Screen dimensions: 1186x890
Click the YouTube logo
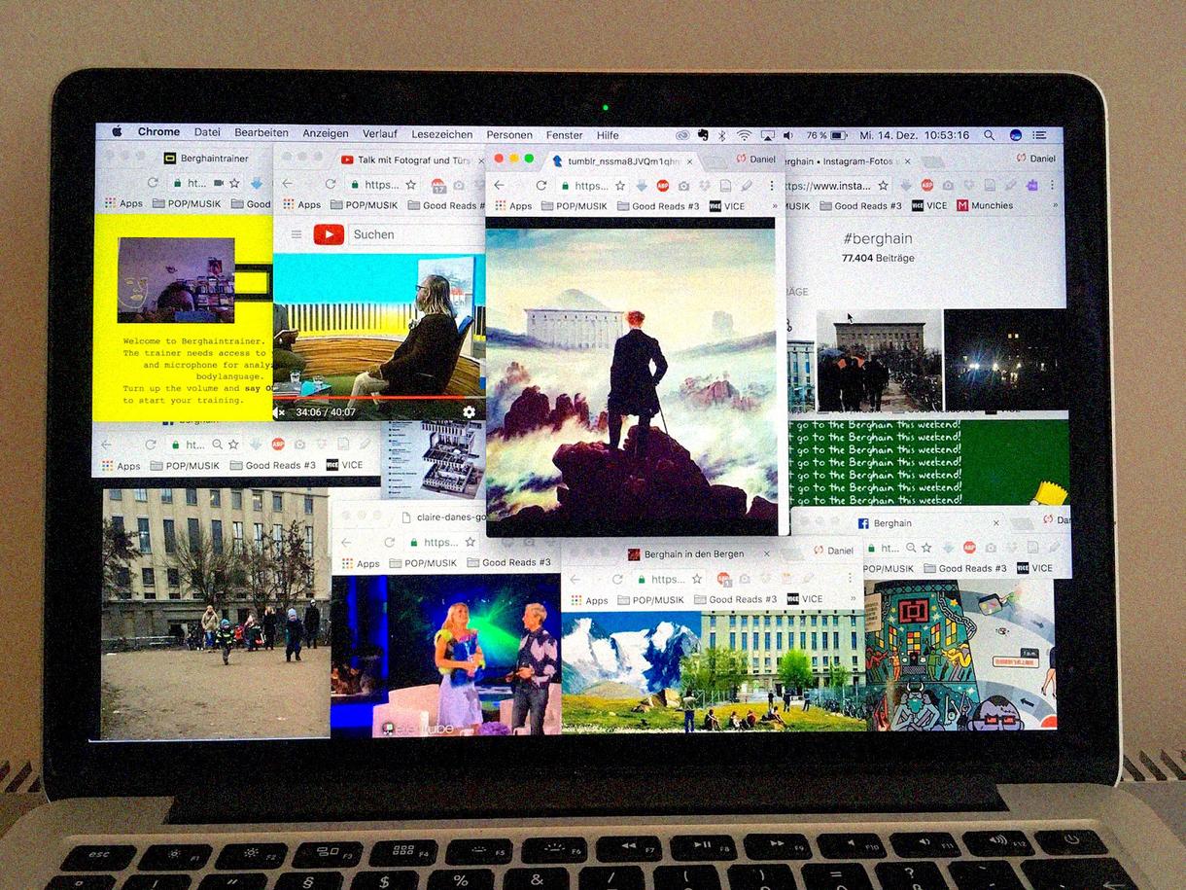[329, 233]
